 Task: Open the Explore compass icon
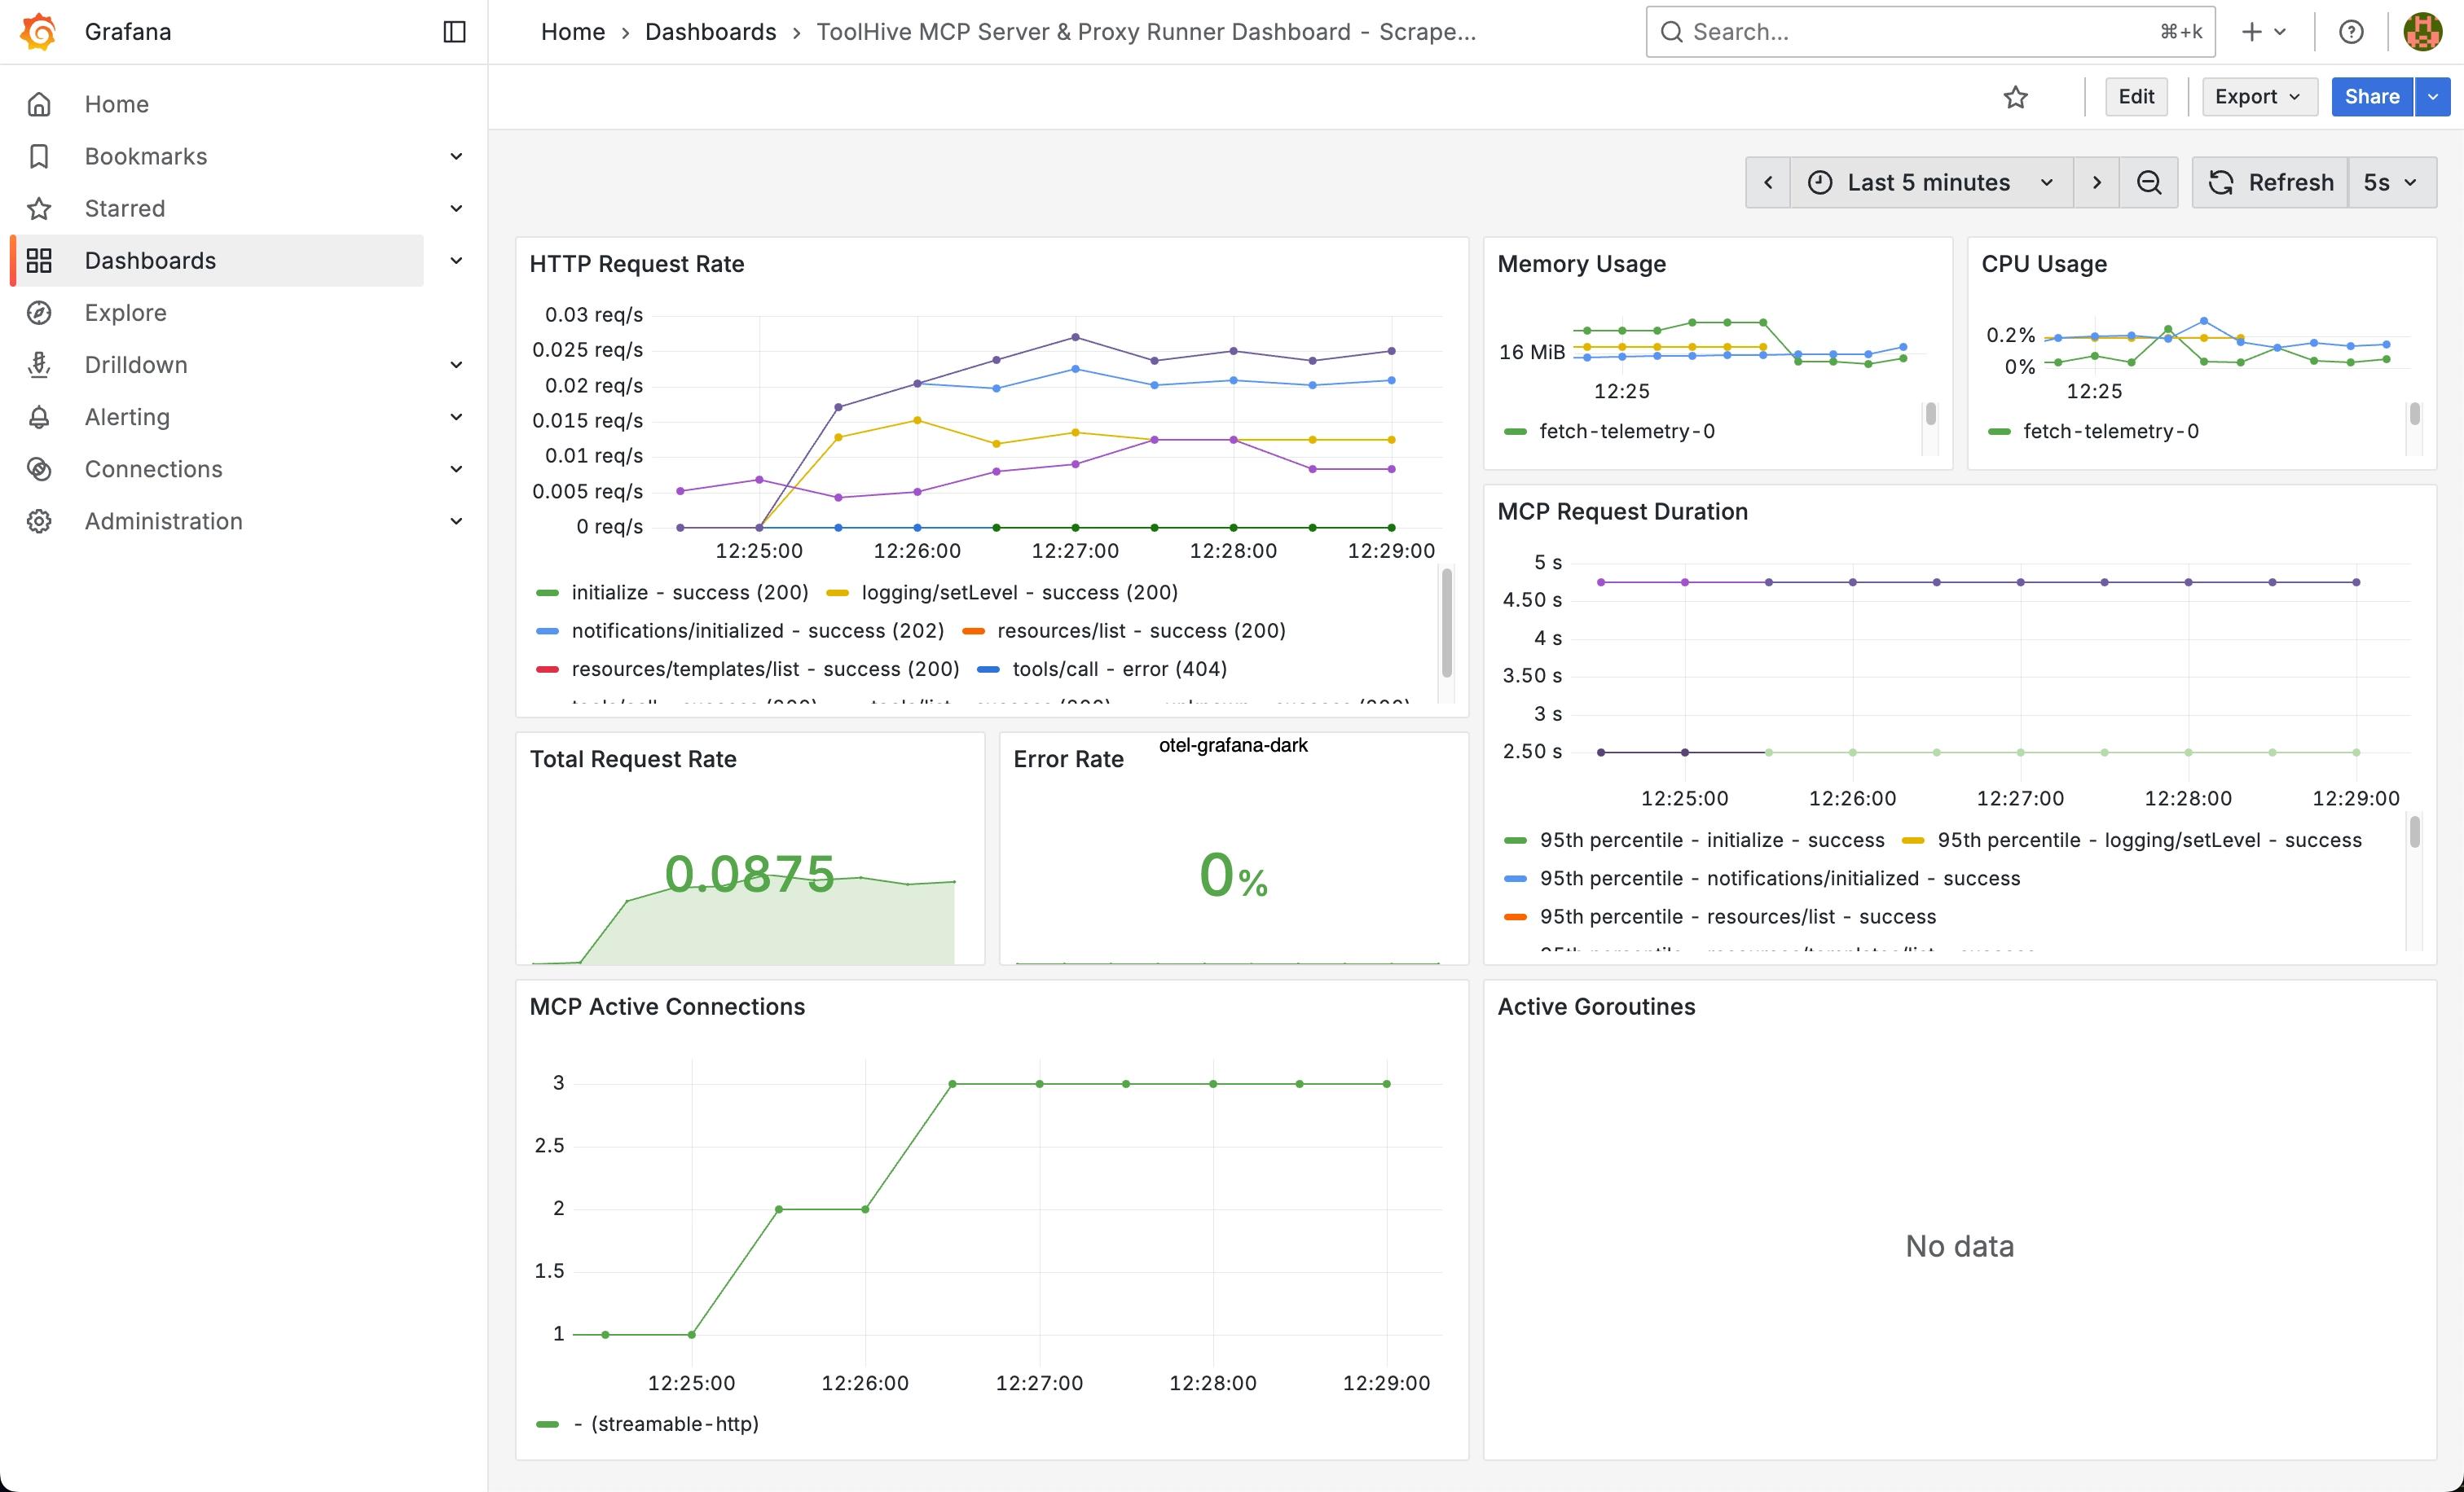click(x=39, y=312)
